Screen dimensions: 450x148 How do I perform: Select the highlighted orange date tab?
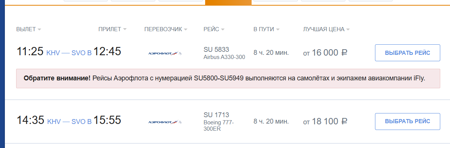228,2
